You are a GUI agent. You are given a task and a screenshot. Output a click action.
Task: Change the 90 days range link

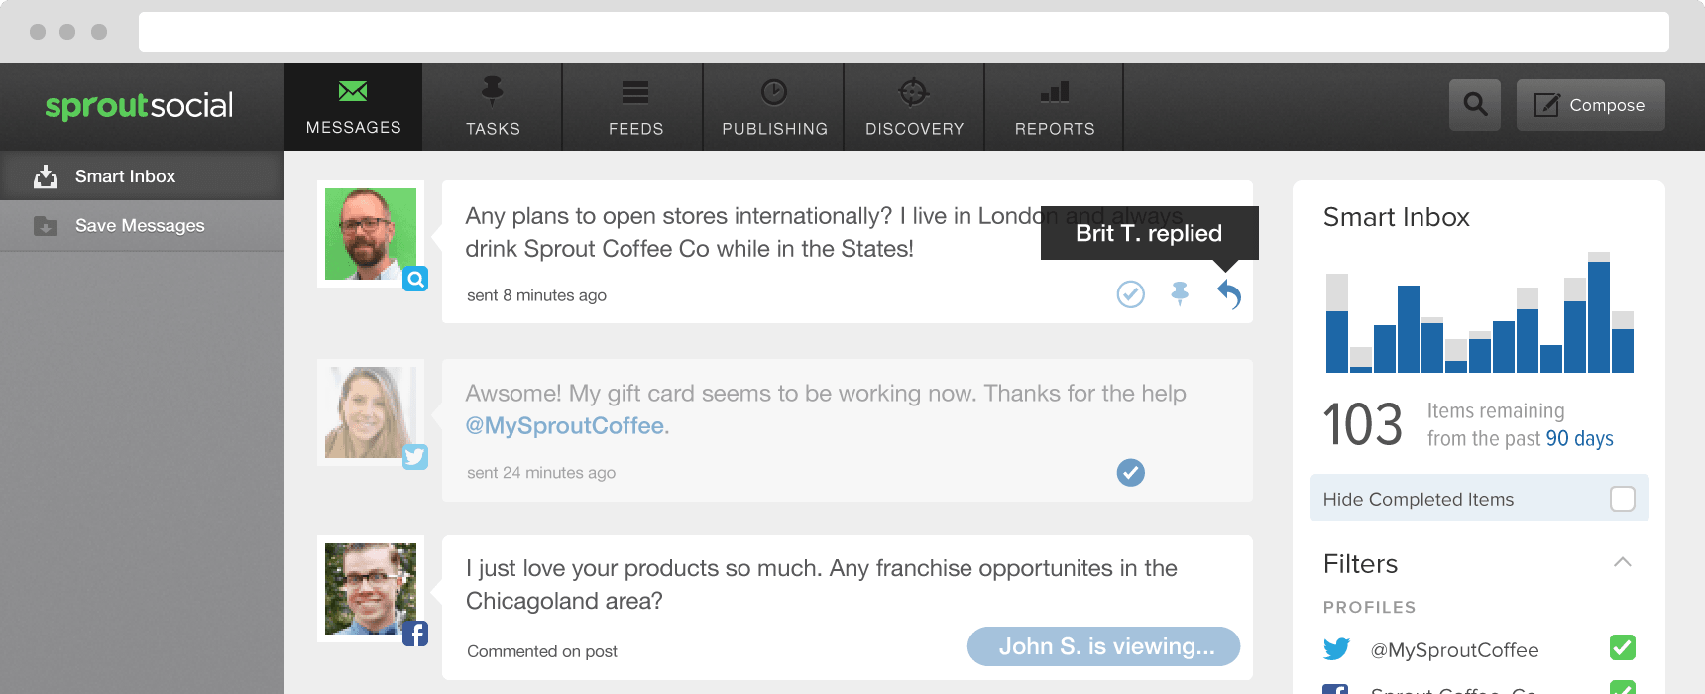(1579, 439)
